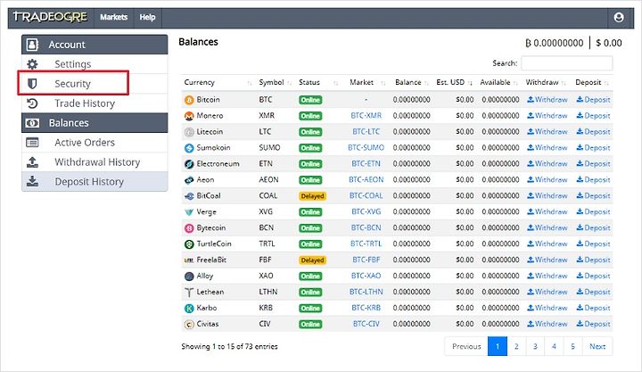The image size is (642, 372).
Task: Click the Bitcoin coin icon
Action: pyautogui.click(x=189, y=100)
